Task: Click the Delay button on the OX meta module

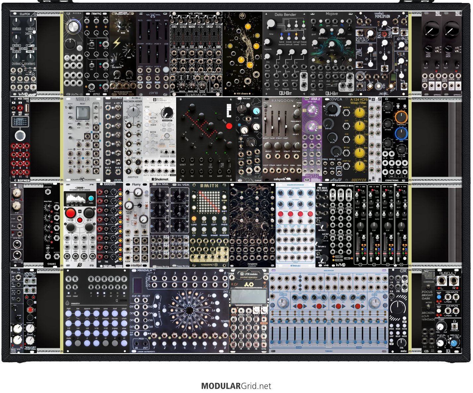Action: click(x=398, y=333)
